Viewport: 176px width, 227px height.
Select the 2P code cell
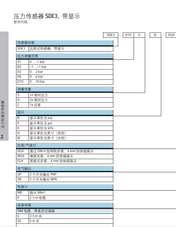click(x=22, y=175)
